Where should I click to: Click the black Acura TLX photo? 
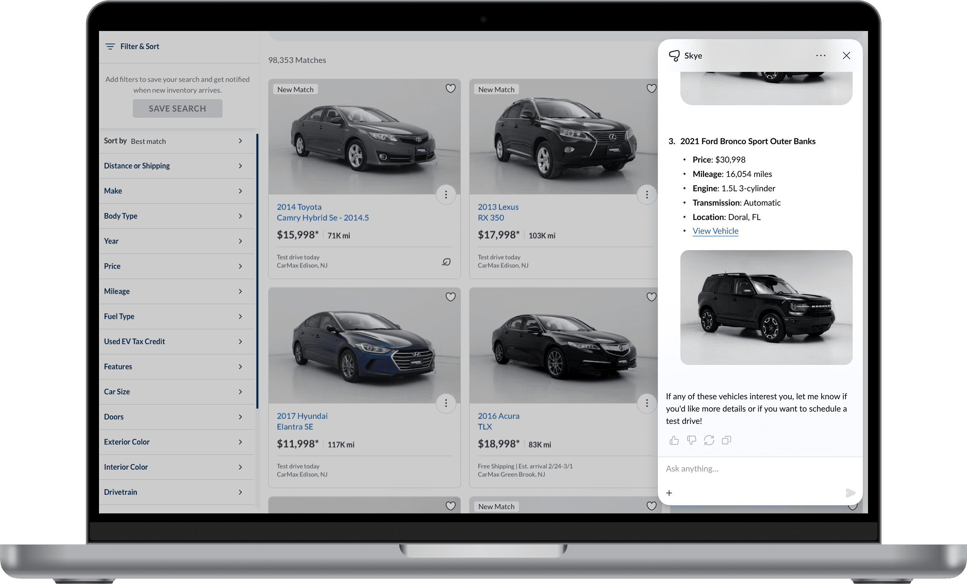563,346
